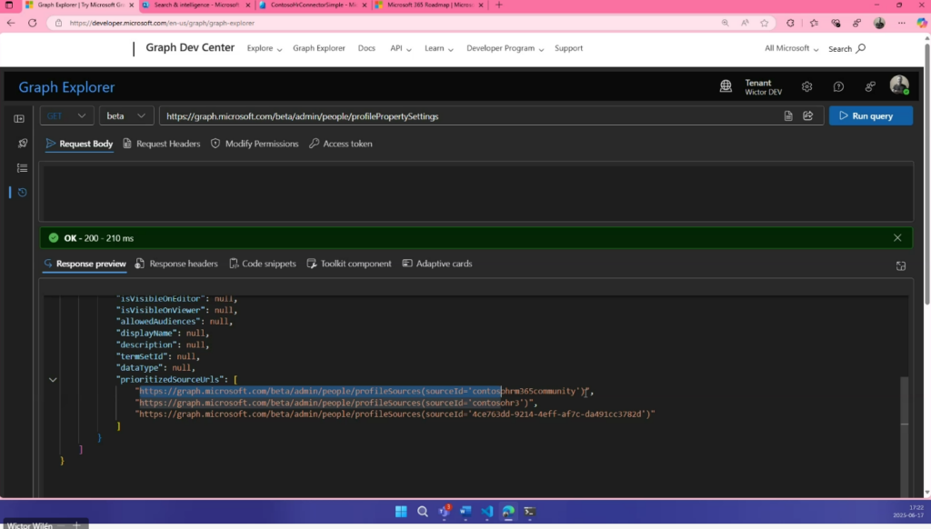Go back with the browser back arrow
931x529 pixels.
(x=11, y=23)
